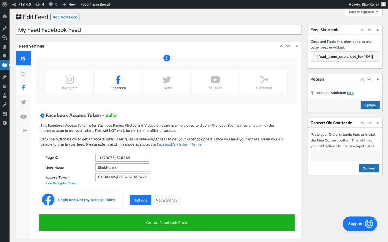388x242 pixels.
Task: Open Feed Them Social in admin bar
Action: click(x=95, y=4)
